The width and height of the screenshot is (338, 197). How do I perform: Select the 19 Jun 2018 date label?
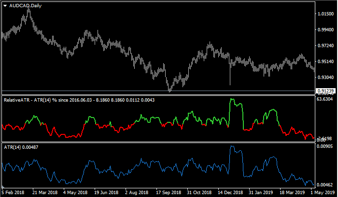pos(106,193)
